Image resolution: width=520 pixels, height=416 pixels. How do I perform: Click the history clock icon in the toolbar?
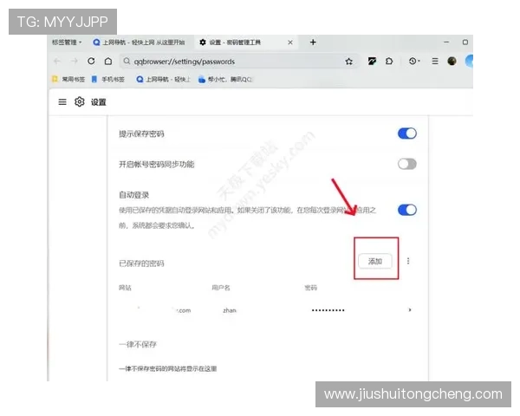pyautogui.click(x=413, y=62)
